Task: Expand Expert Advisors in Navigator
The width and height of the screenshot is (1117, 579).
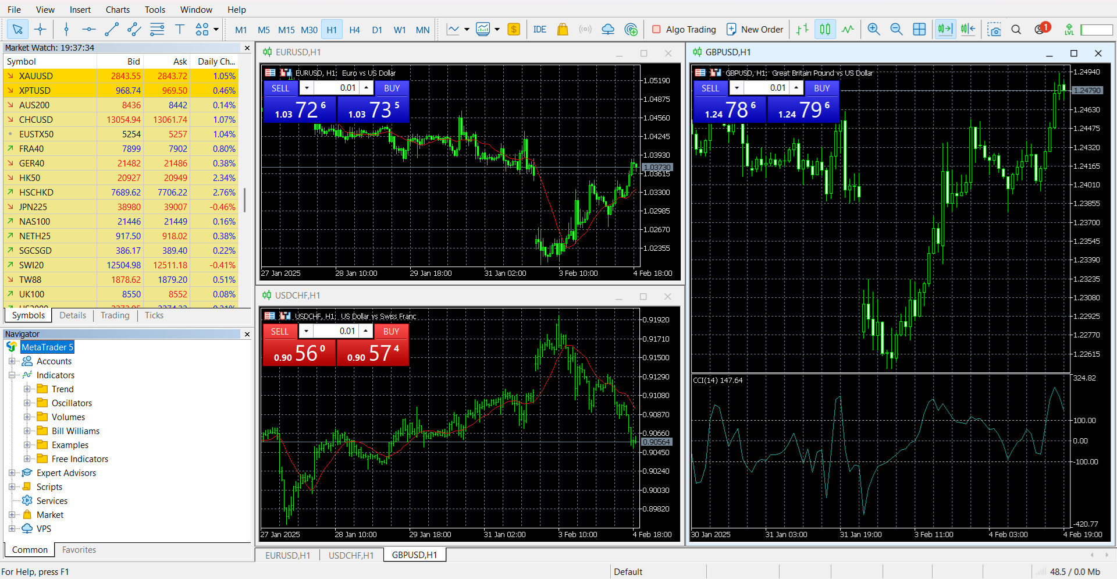Action: tap(12, 473)
